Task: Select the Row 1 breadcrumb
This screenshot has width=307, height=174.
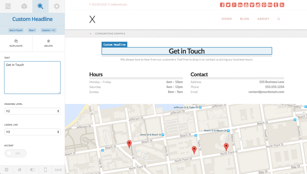Action: (32, 30)
